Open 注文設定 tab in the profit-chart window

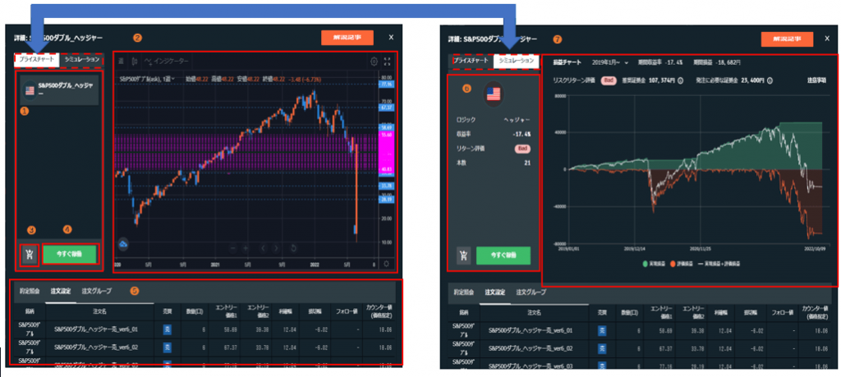click(494, 292)
